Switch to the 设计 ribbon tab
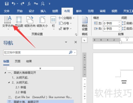 31,11
